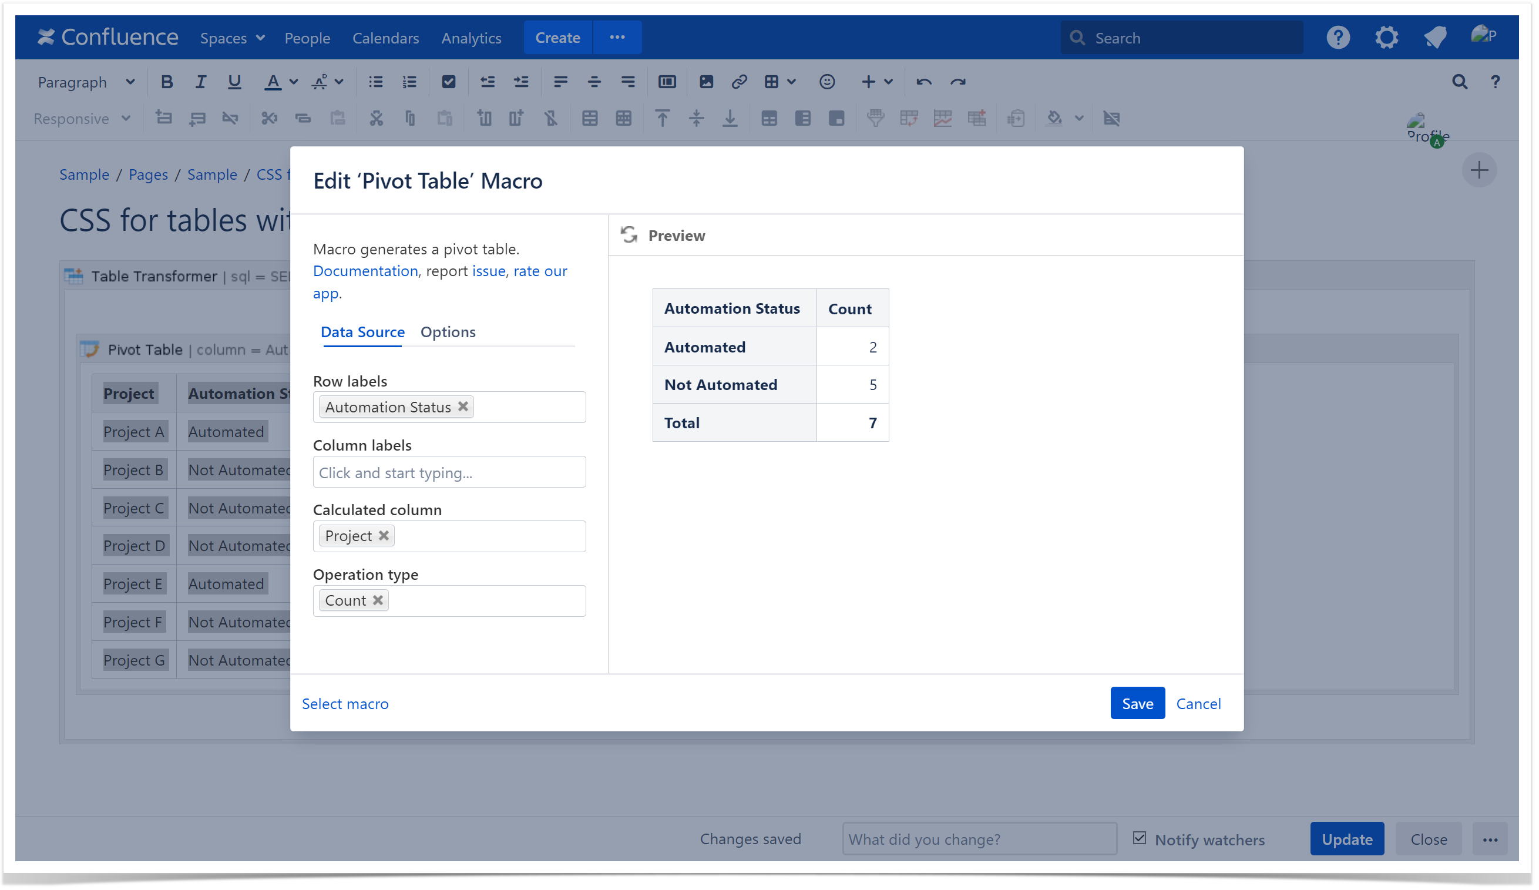The image size is (1539, 890).
Task: Open the emoticon picker icon
Action: pyautogui.click(x=828, y=82)
